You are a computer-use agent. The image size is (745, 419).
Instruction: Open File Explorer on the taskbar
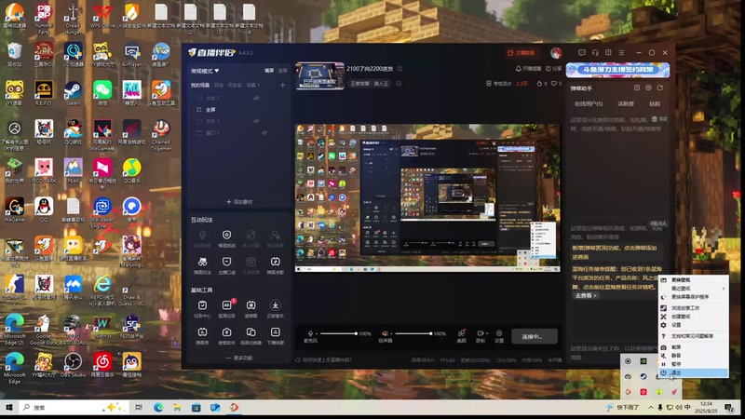click(x=177, y=408)
